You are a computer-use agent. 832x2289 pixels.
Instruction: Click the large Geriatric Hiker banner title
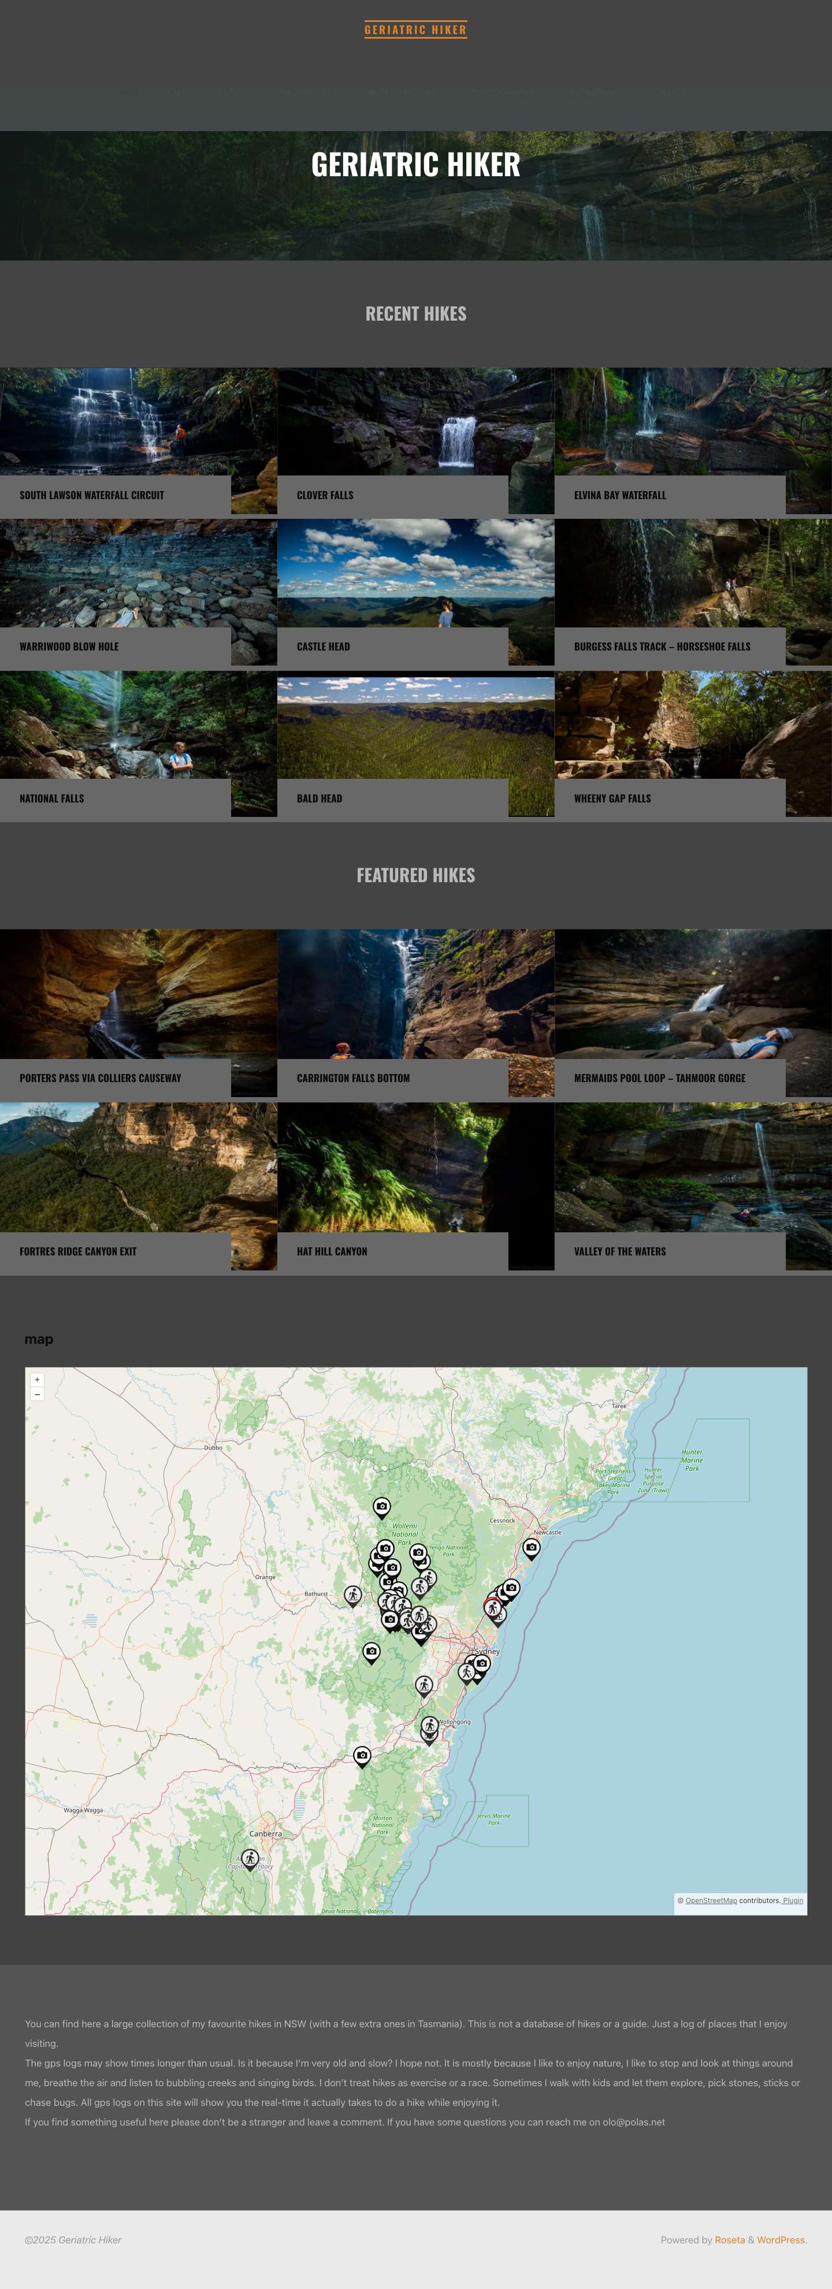pos(416,165)
